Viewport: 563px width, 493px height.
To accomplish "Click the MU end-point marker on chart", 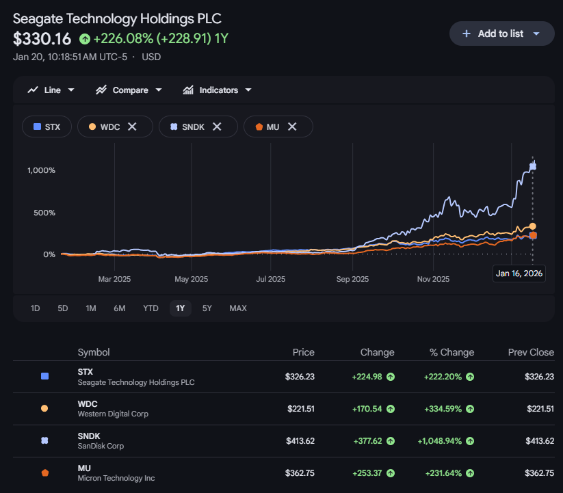I will click(x=533, y=235).
